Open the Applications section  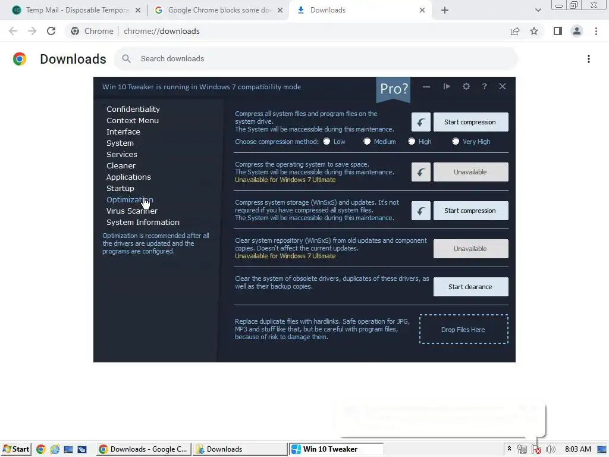pyautogui.click(x=128, y=177)
